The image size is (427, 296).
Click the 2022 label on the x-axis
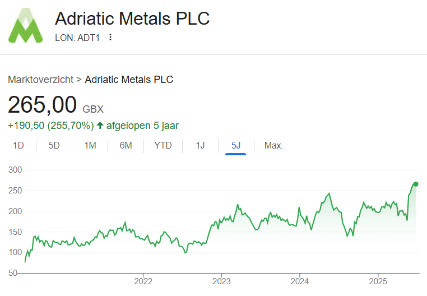pyautogui.click(x=143, y=281)
